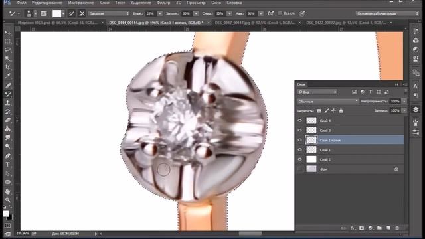Hide layer Слой 4
Screen dimensions: 425x239
click(299, 121)
